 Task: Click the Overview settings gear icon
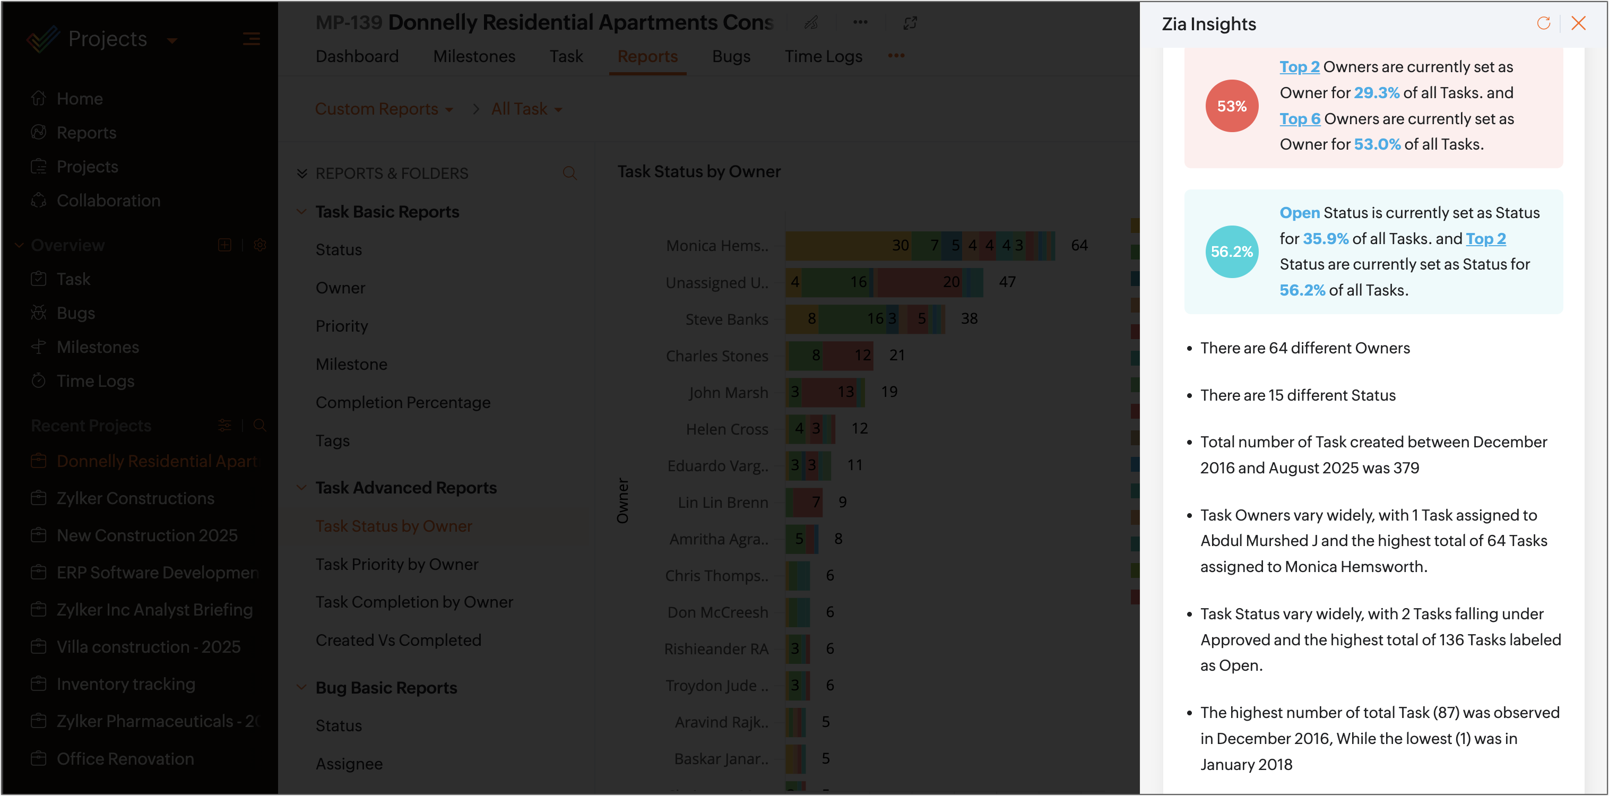261,245
